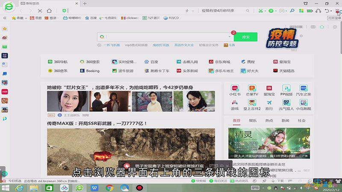Open the 天猫精选 site shortcut
Screen dimensions: 342x192
[x=284, y=71]
